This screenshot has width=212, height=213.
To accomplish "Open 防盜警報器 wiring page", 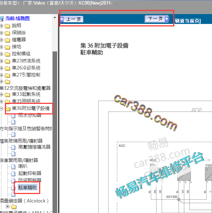I will pyautogui.click(x=30, y=180).
